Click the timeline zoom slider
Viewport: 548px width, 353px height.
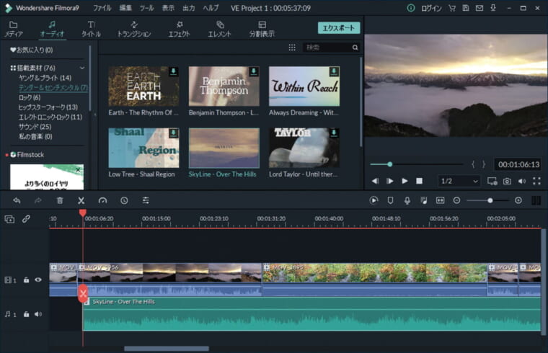click(x=488, y=200)
